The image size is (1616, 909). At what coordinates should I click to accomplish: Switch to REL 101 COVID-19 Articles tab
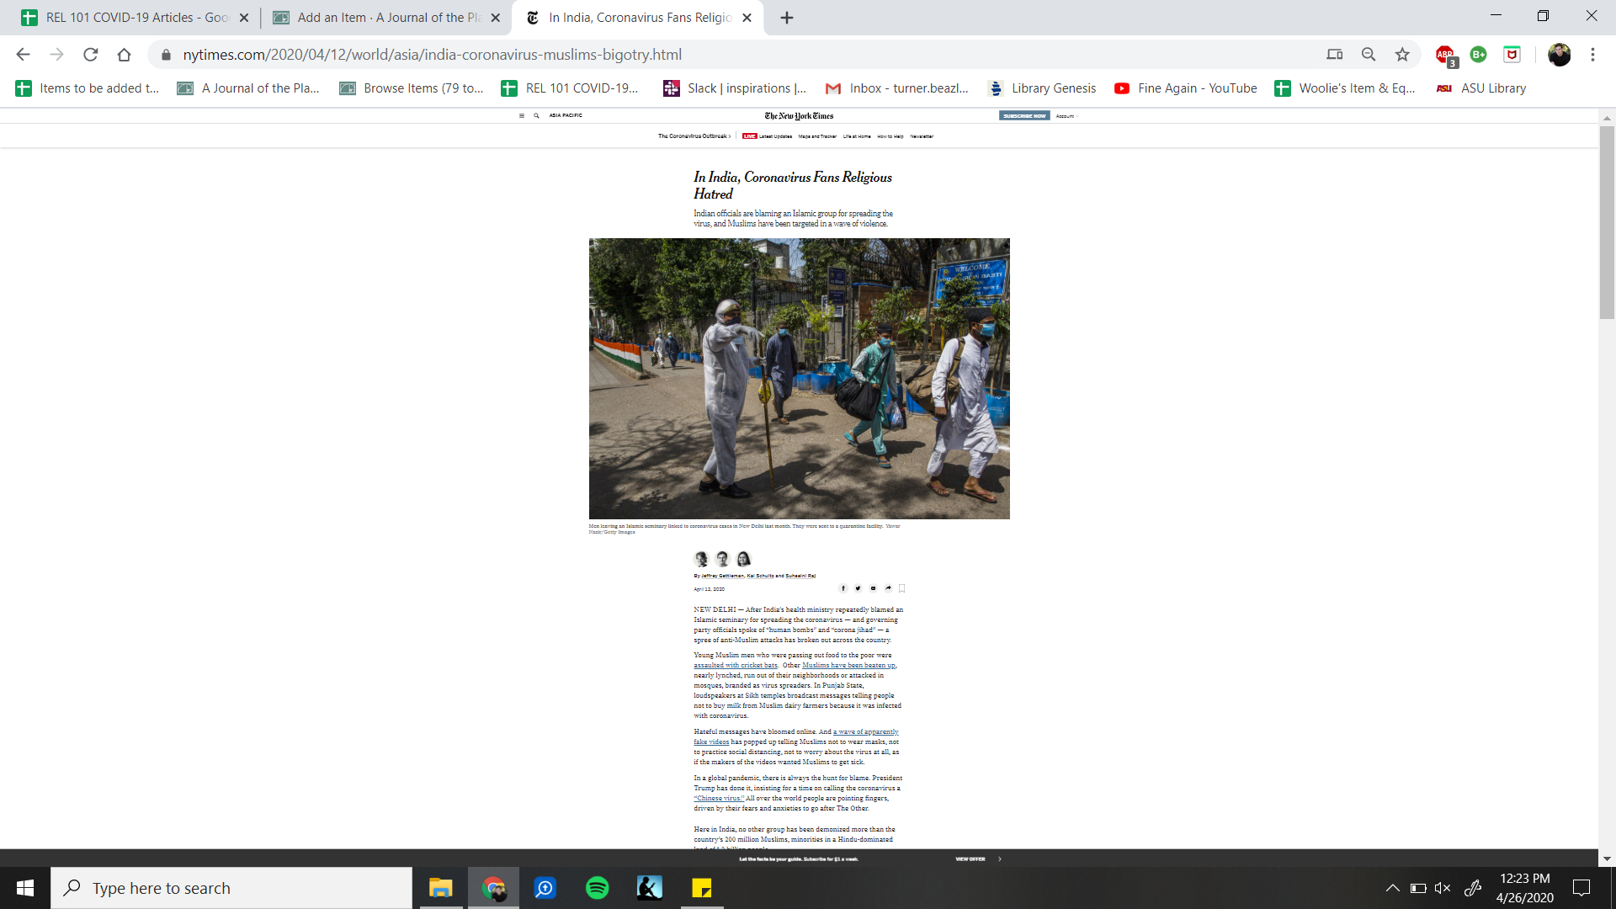tap(135, 18)
